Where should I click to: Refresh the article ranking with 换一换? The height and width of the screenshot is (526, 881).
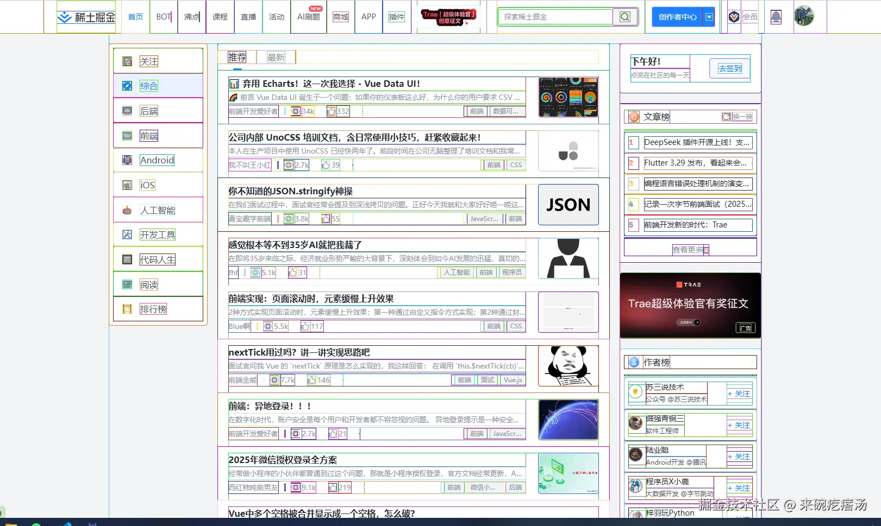click(738, 117)
